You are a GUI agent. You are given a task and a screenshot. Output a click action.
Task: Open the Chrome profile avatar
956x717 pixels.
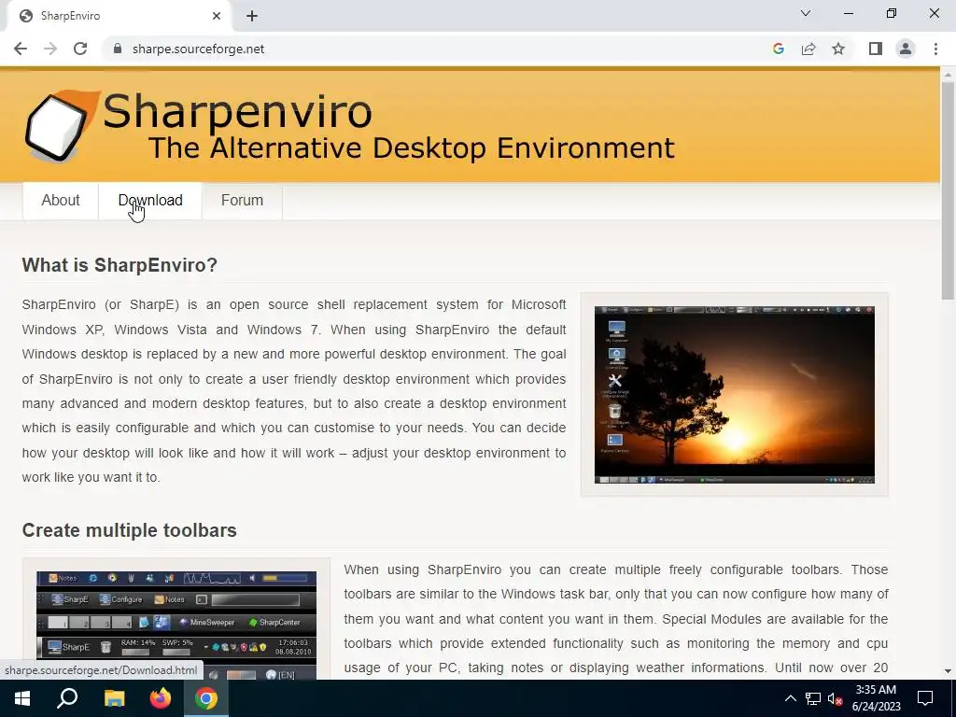point(906,49)
